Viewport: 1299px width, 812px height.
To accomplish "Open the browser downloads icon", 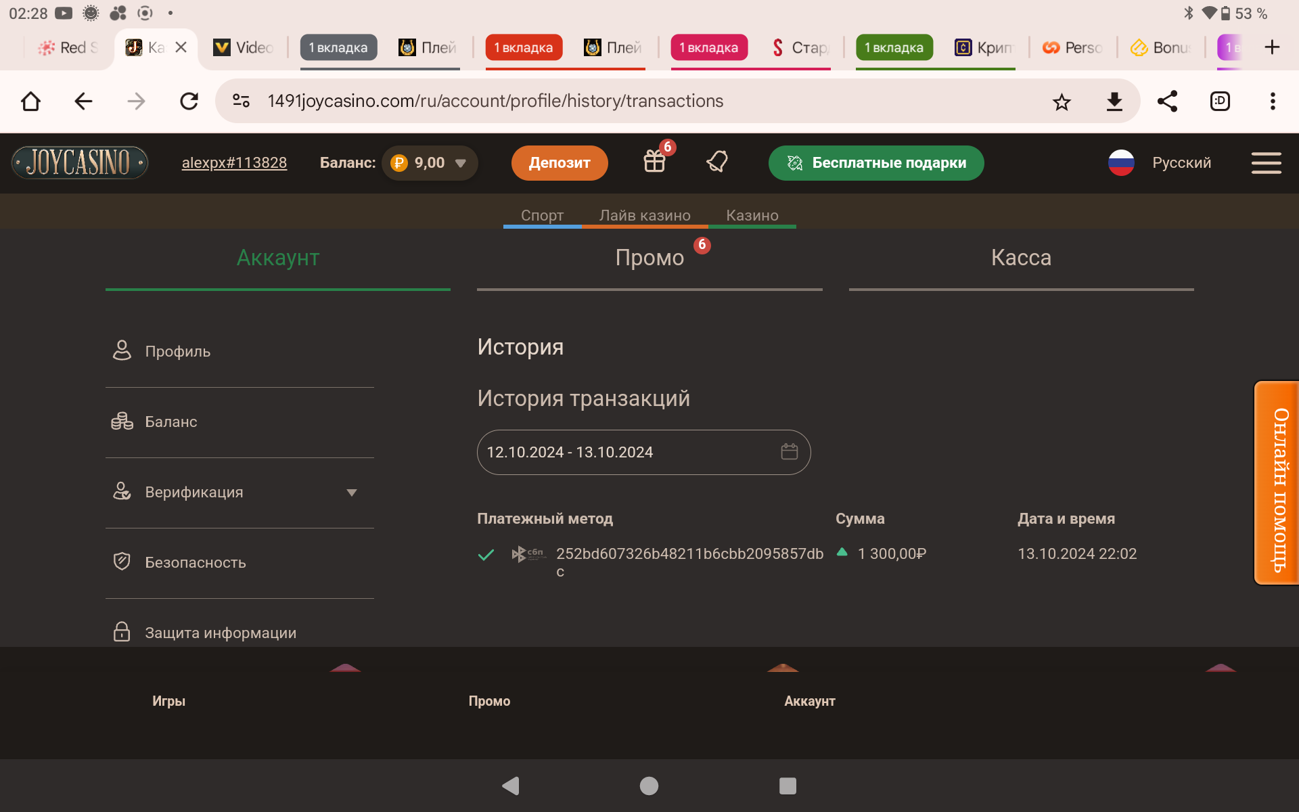I will [x=1114, y=101].
